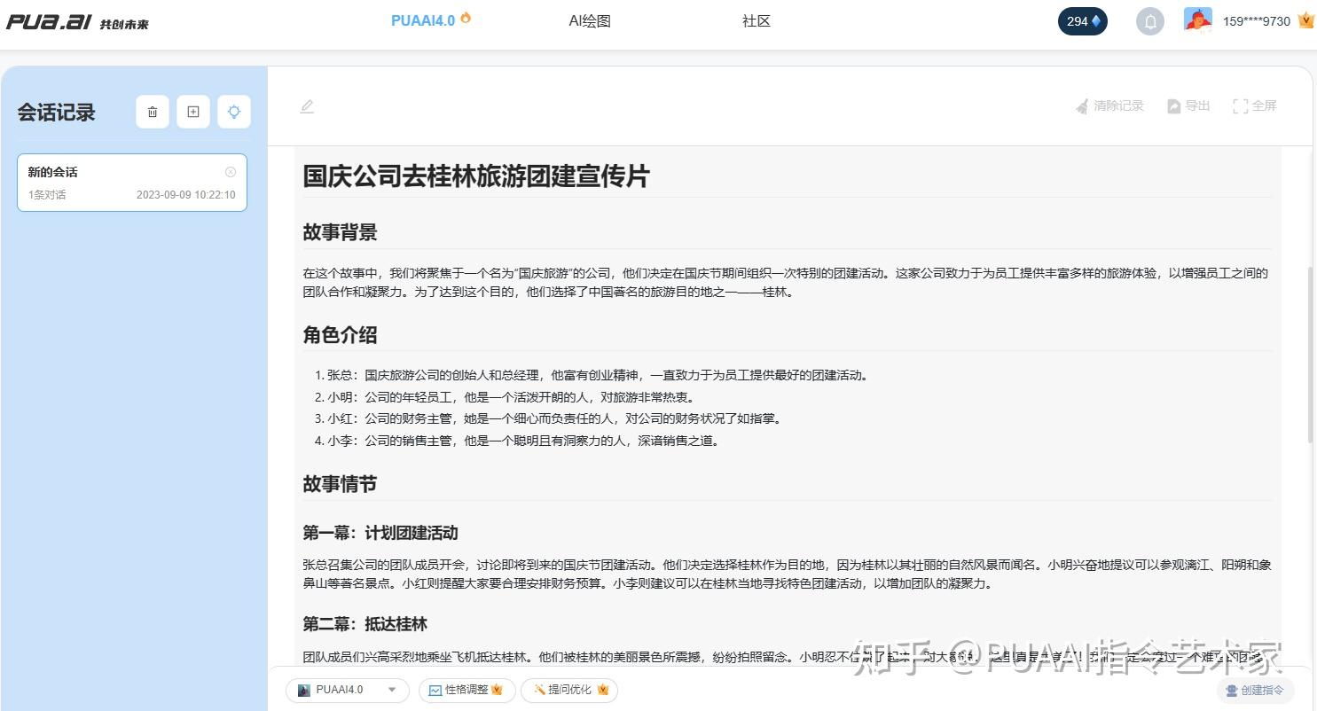This screenshot has width=1317, height=711.
Task: Click the VIP crown icon beside the phone number
Action: coord(1305,20)
